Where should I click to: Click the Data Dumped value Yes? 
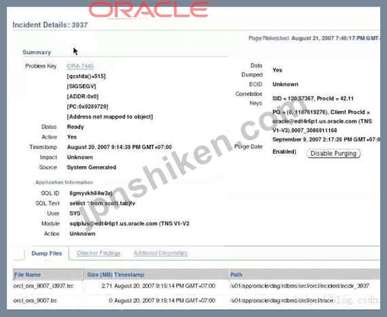pyautogui.click(x=277, y=70)
